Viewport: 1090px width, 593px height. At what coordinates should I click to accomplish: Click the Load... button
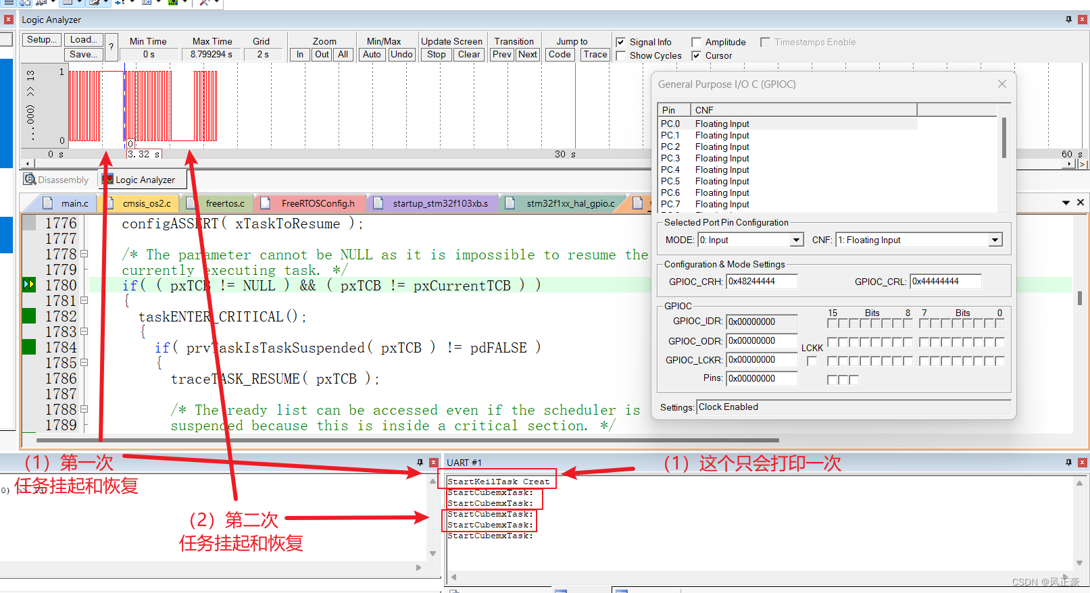pyautogui.click(x=84, y=40)
